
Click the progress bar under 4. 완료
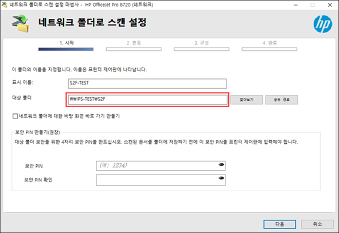pos(270,49)
